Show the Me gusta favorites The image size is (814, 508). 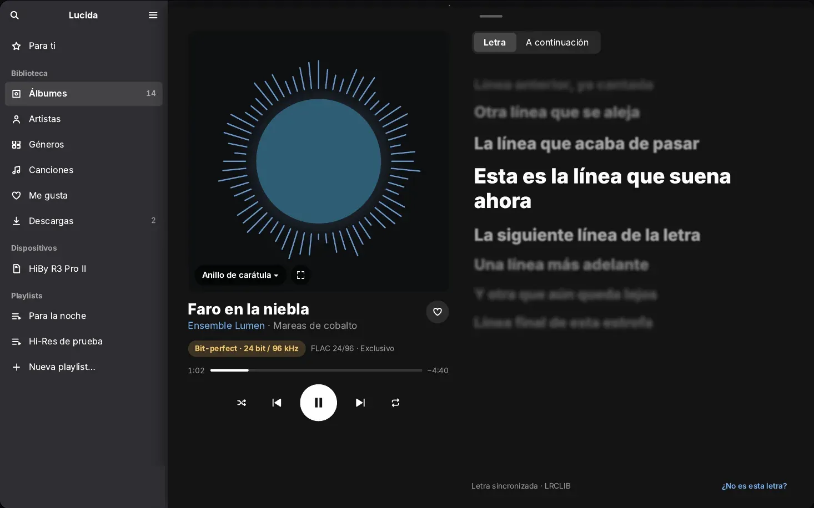click(84, 196)
